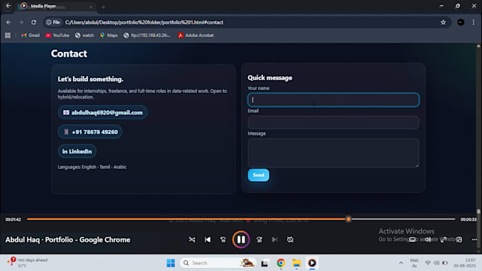
Task: Click the remaining time 00:00:33
Action: click(x=468, y=219)
